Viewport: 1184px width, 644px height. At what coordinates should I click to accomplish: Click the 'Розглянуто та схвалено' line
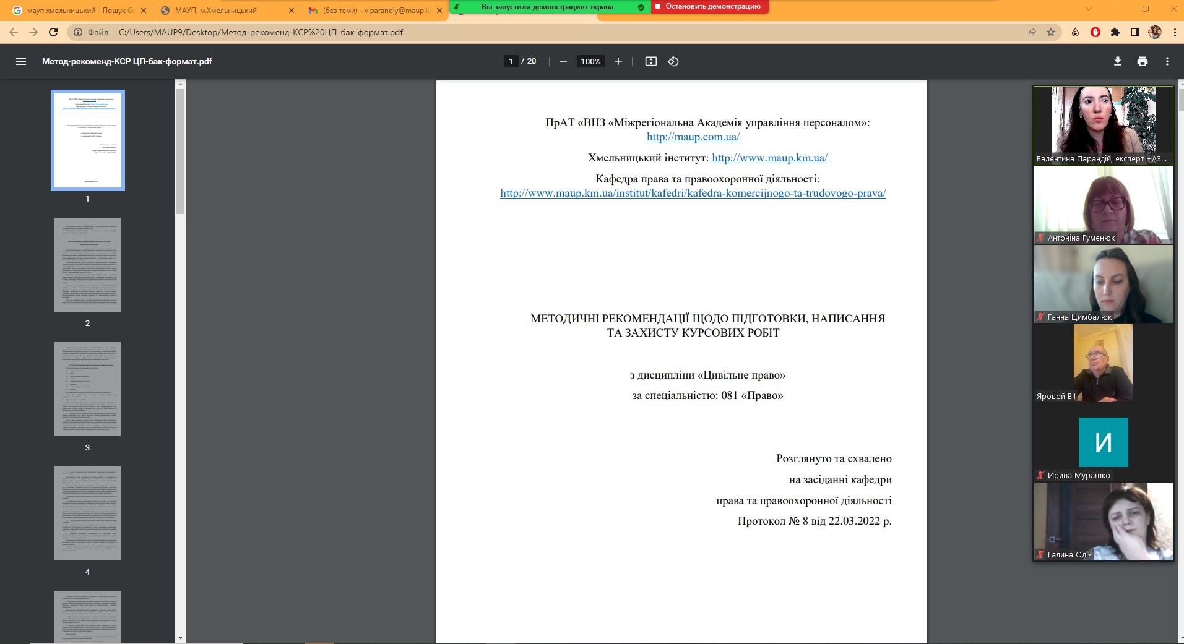pyautogui.click(x=834, y=458)
